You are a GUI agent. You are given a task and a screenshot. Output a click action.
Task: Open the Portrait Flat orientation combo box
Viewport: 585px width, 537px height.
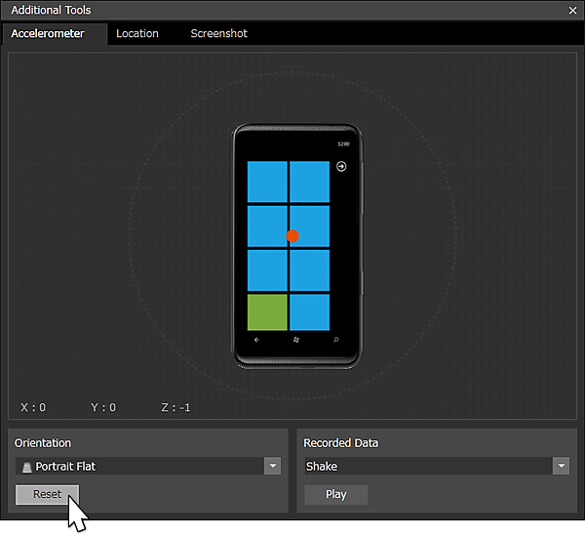click(x=139, y=467)
